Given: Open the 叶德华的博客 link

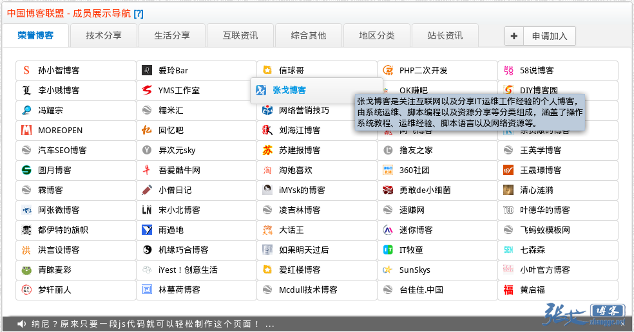Looking at the screenshot, I should [545, 210].
